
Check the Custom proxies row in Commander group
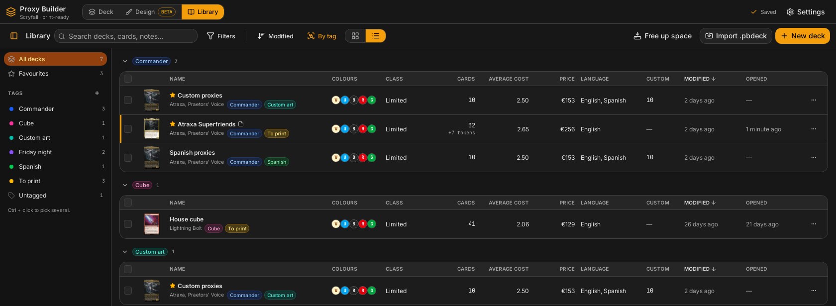tap(128, 100)
